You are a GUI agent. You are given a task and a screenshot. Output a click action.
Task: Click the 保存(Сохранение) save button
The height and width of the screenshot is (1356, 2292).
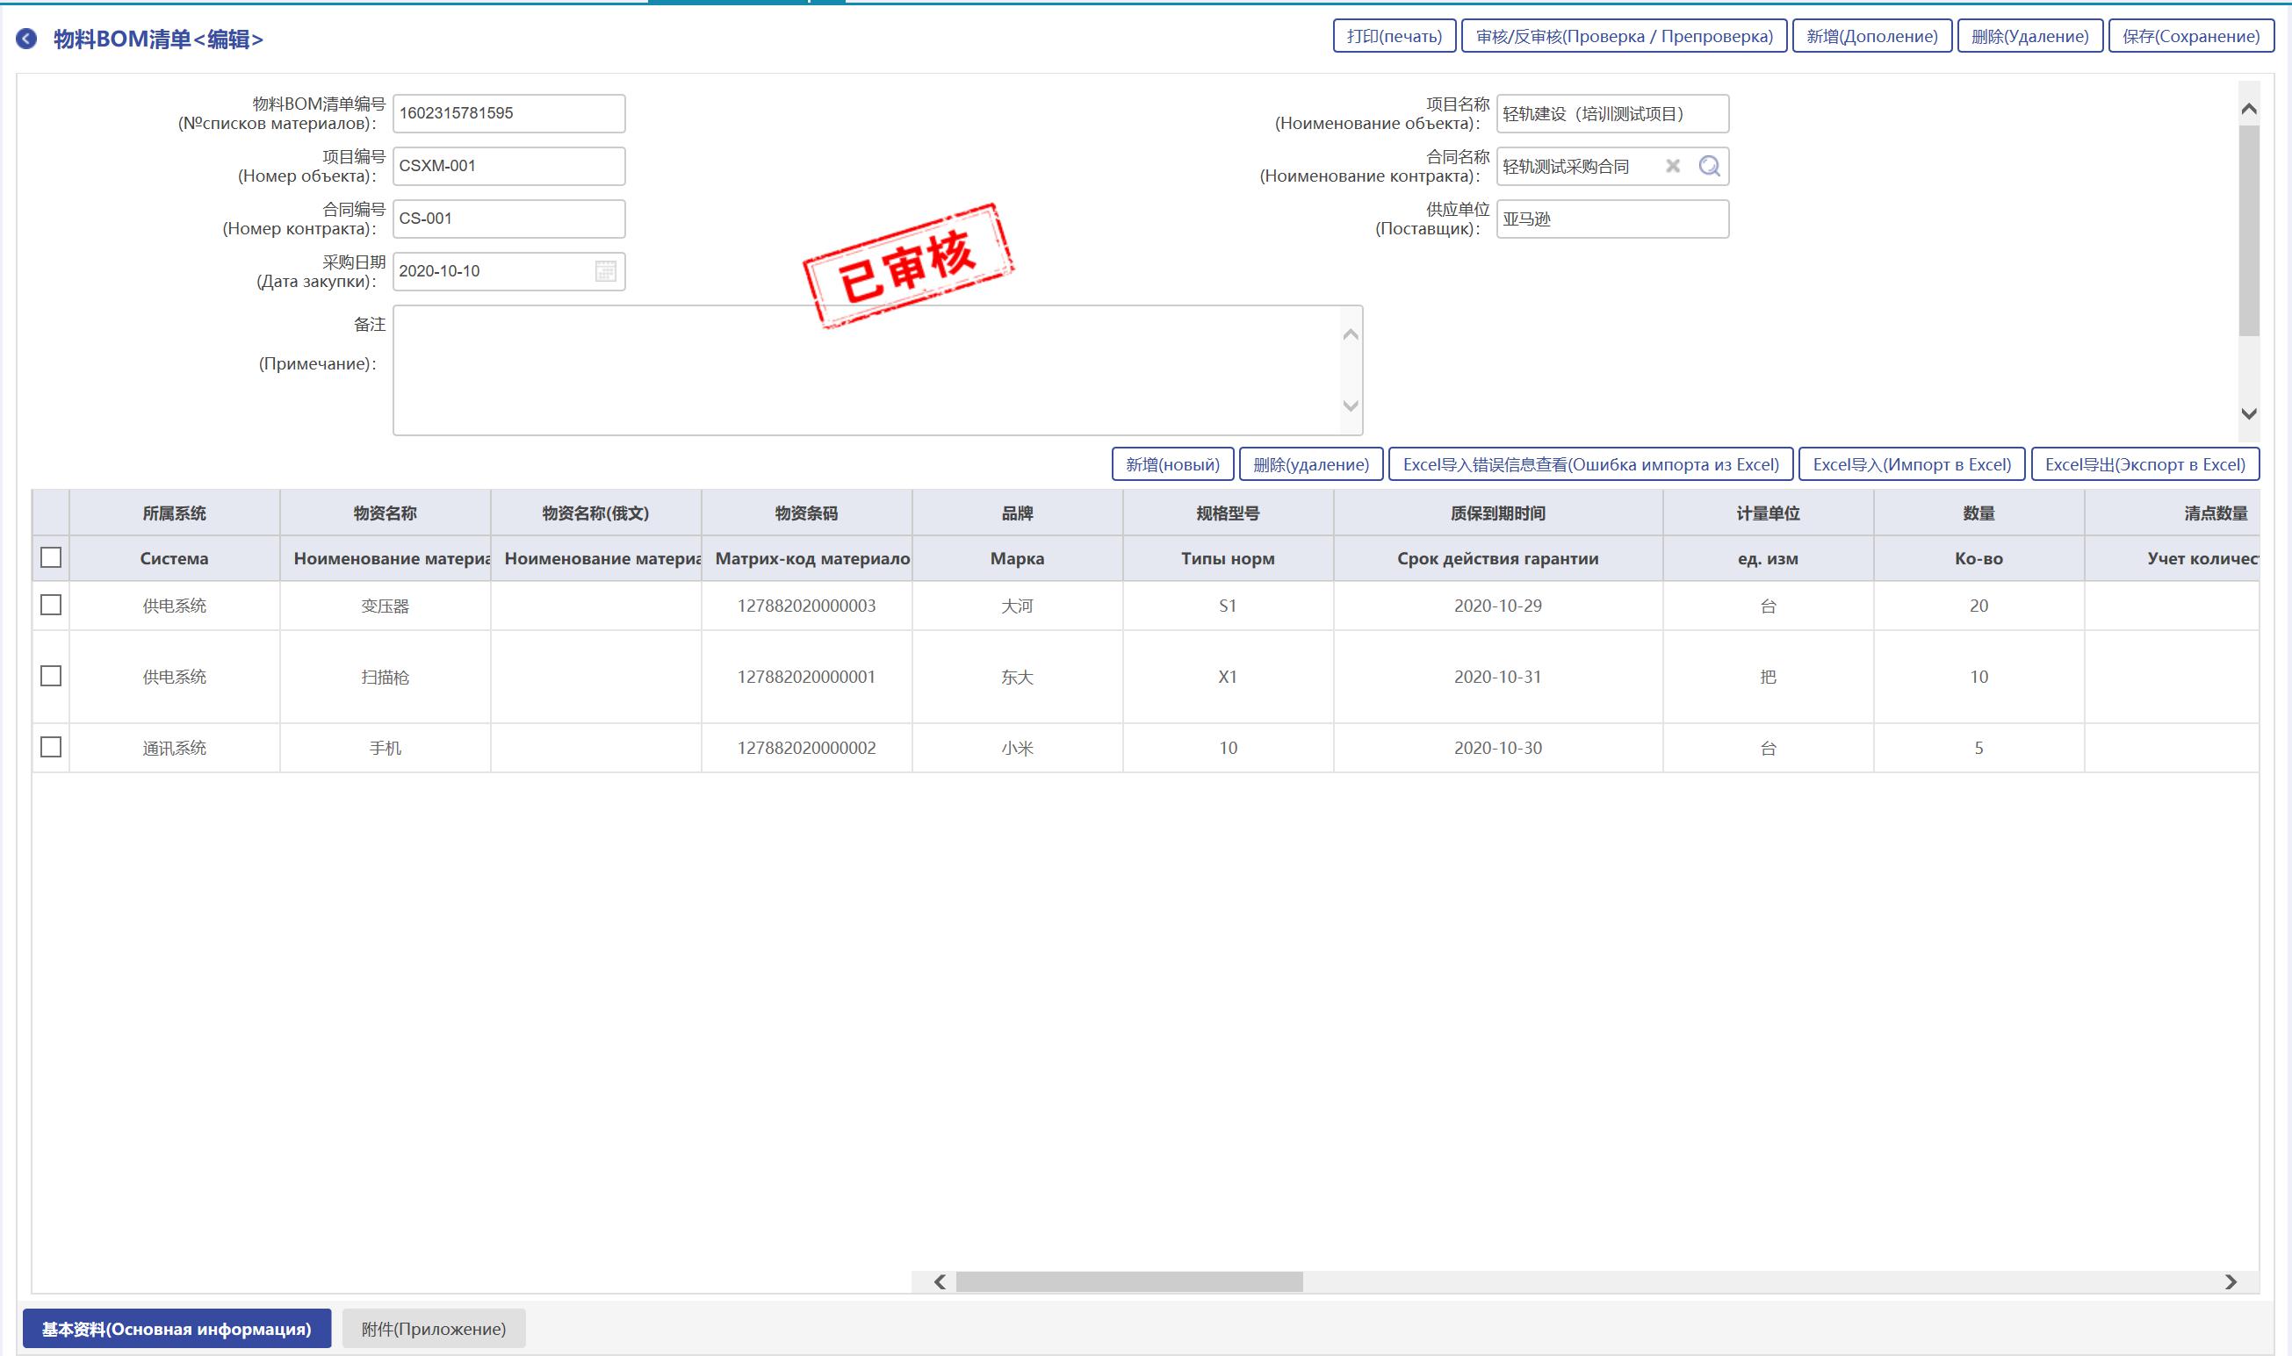(2190, 37)
